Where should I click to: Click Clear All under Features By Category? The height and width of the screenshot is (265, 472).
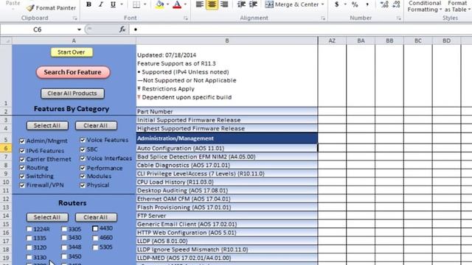pos(96,126)
